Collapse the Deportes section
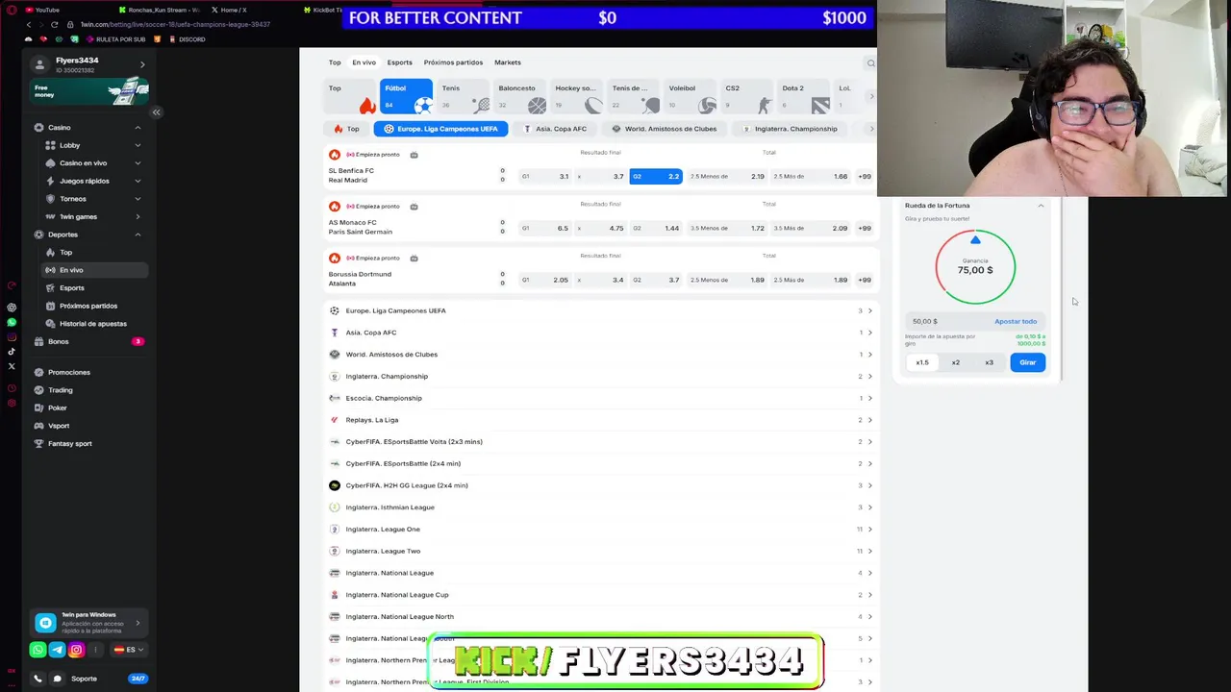Screen dimensions: 1231x692 pyautogui.click(x=138, y=235)
